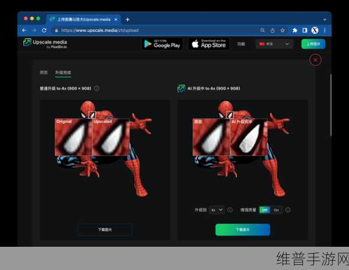The width and height of the screenshot is (349, 270).
Task: Click the share page icon
Action: pyautogui.click(x=272, y=30)
